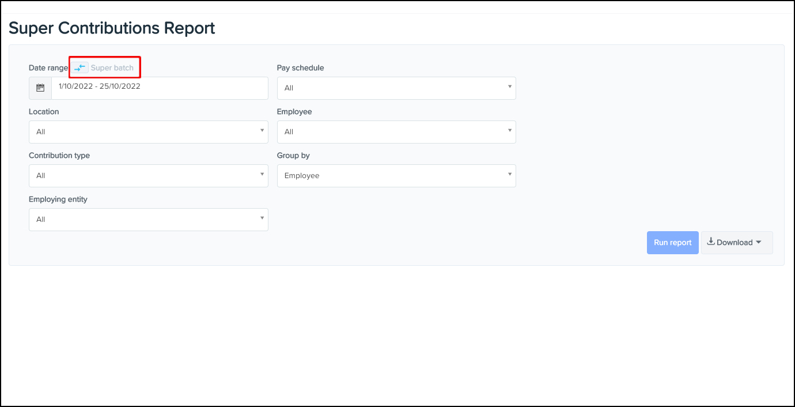The width and height of the screenshot is (795, 407).
Task: Expand the Contribution type dropdown
Action: [x=148, y=176]
